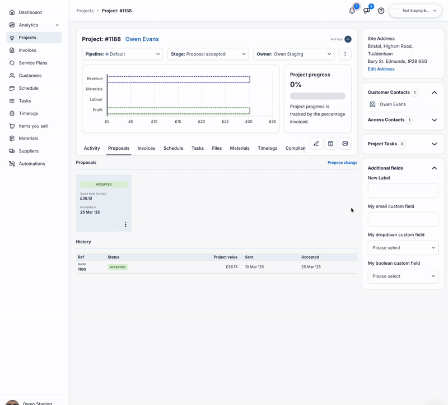Switch to the Invoices tab

[x=146, y=148]
